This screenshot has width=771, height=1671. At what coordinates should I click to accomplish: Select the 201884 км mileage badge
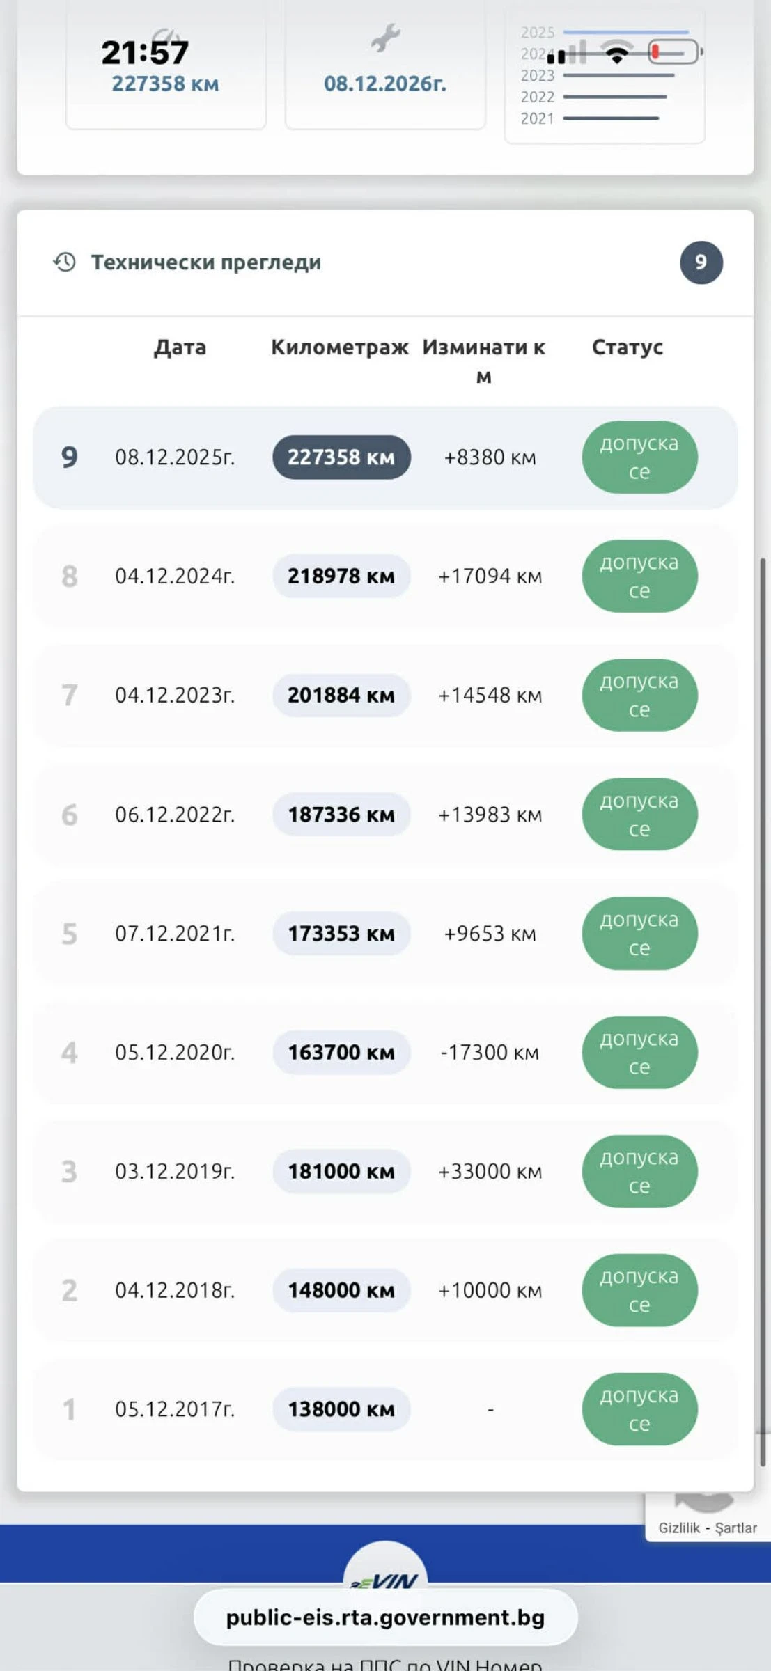click(341, 695)
